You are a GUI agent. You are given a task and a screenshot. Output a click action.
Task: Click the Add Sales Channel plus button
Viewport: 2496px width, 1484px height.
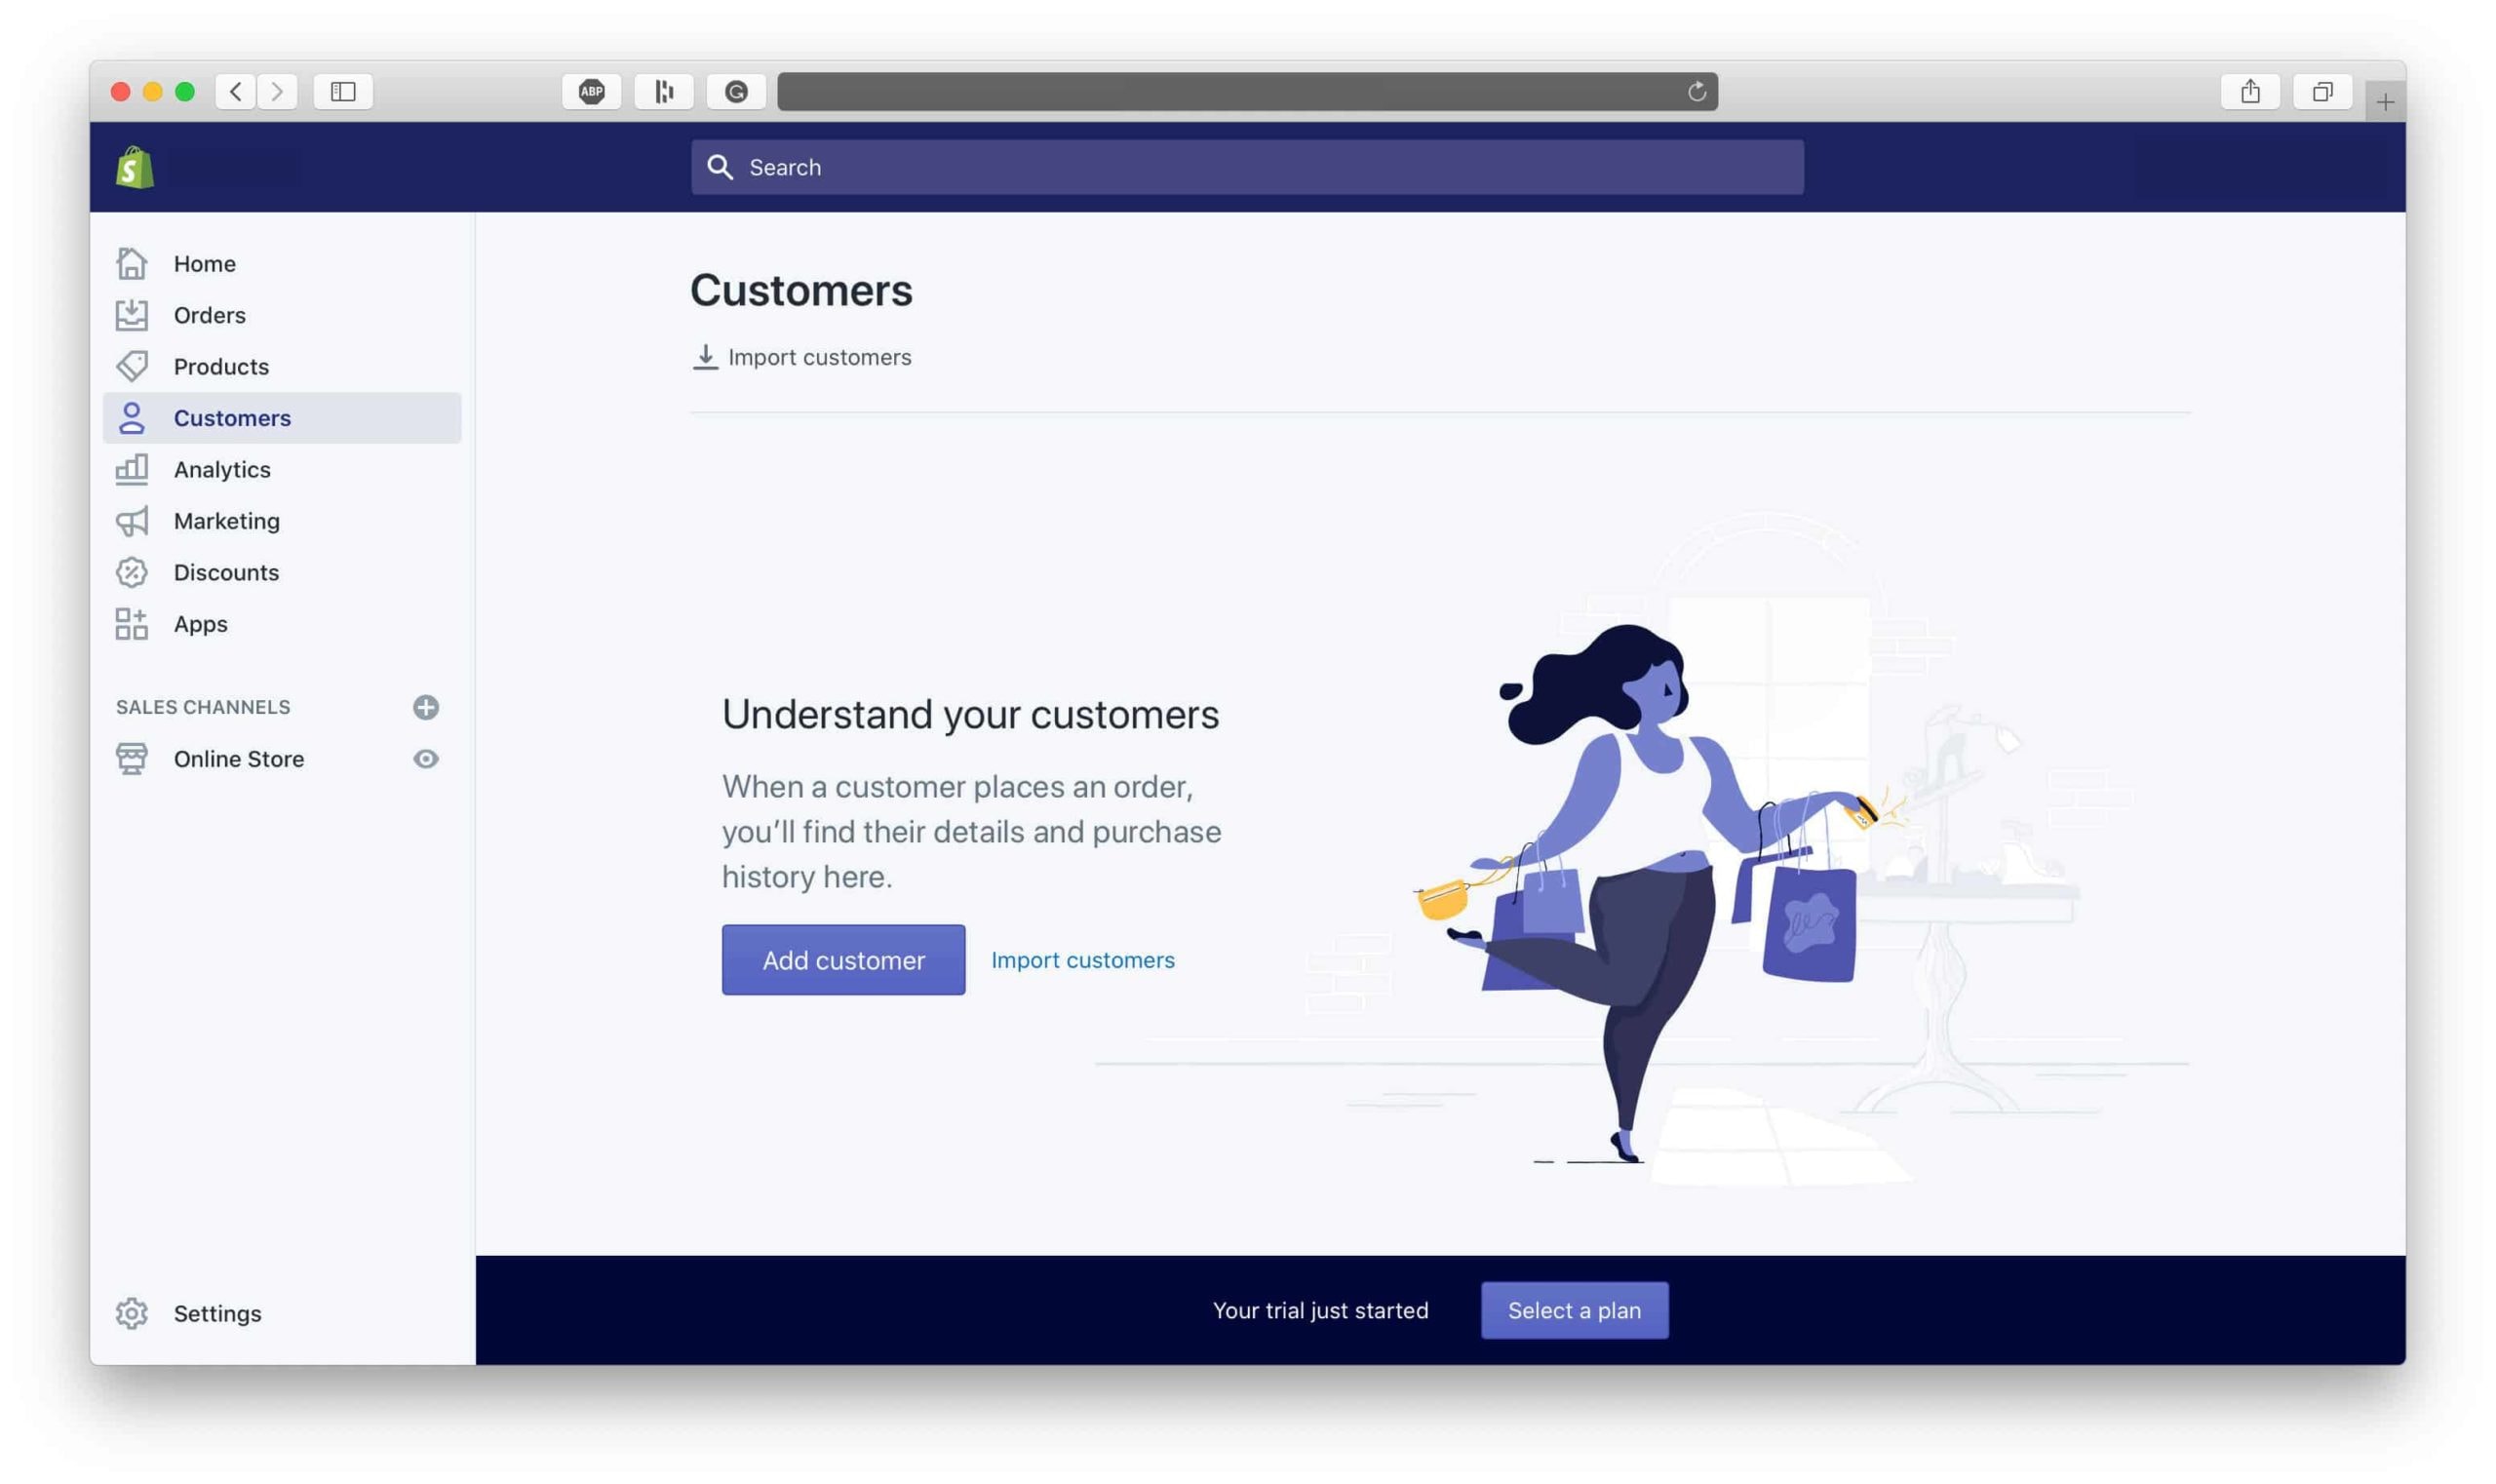424,707
